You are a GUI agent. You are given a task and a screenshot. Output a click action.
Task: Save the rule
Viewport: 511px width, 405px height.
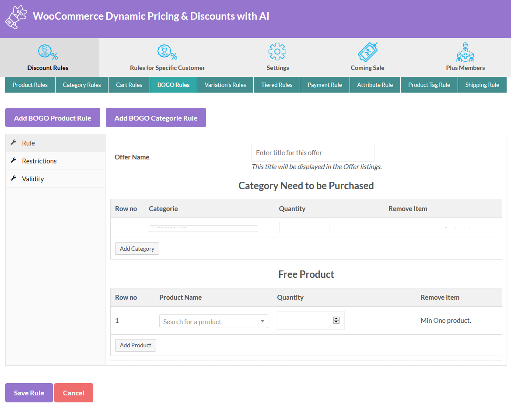tap(28, 392)
